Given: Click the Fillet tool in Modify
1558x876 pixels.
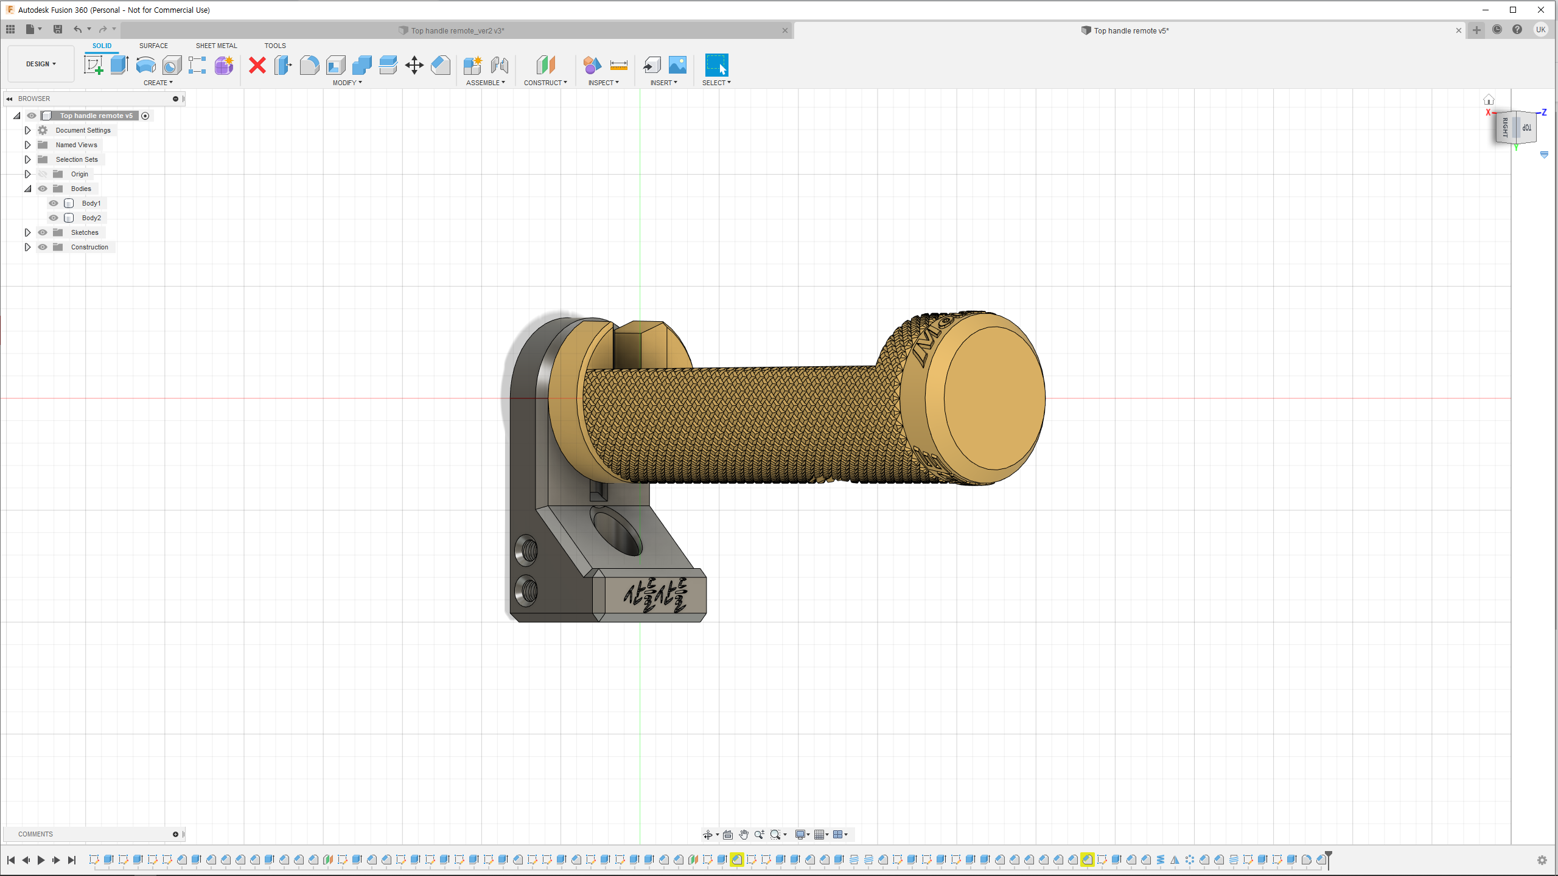Looking at the screenshot, I should point(309,64).
